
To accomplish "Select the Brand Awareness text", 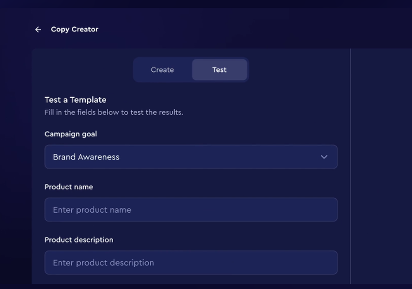I will pos(86,157).
